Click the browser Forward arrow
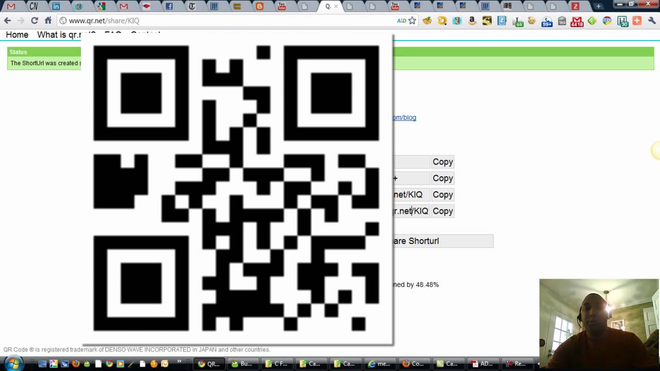660x371 pixels. (x=21, y=21)
